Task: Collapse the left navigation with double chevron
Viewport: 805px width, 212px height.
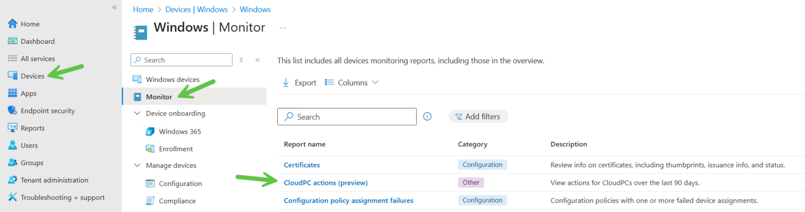Action: tap(114, 7)
